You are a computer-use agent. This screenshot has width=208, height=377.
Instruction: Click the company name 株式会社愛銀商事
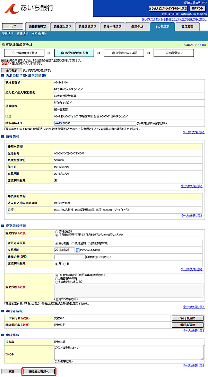[66, 96]
